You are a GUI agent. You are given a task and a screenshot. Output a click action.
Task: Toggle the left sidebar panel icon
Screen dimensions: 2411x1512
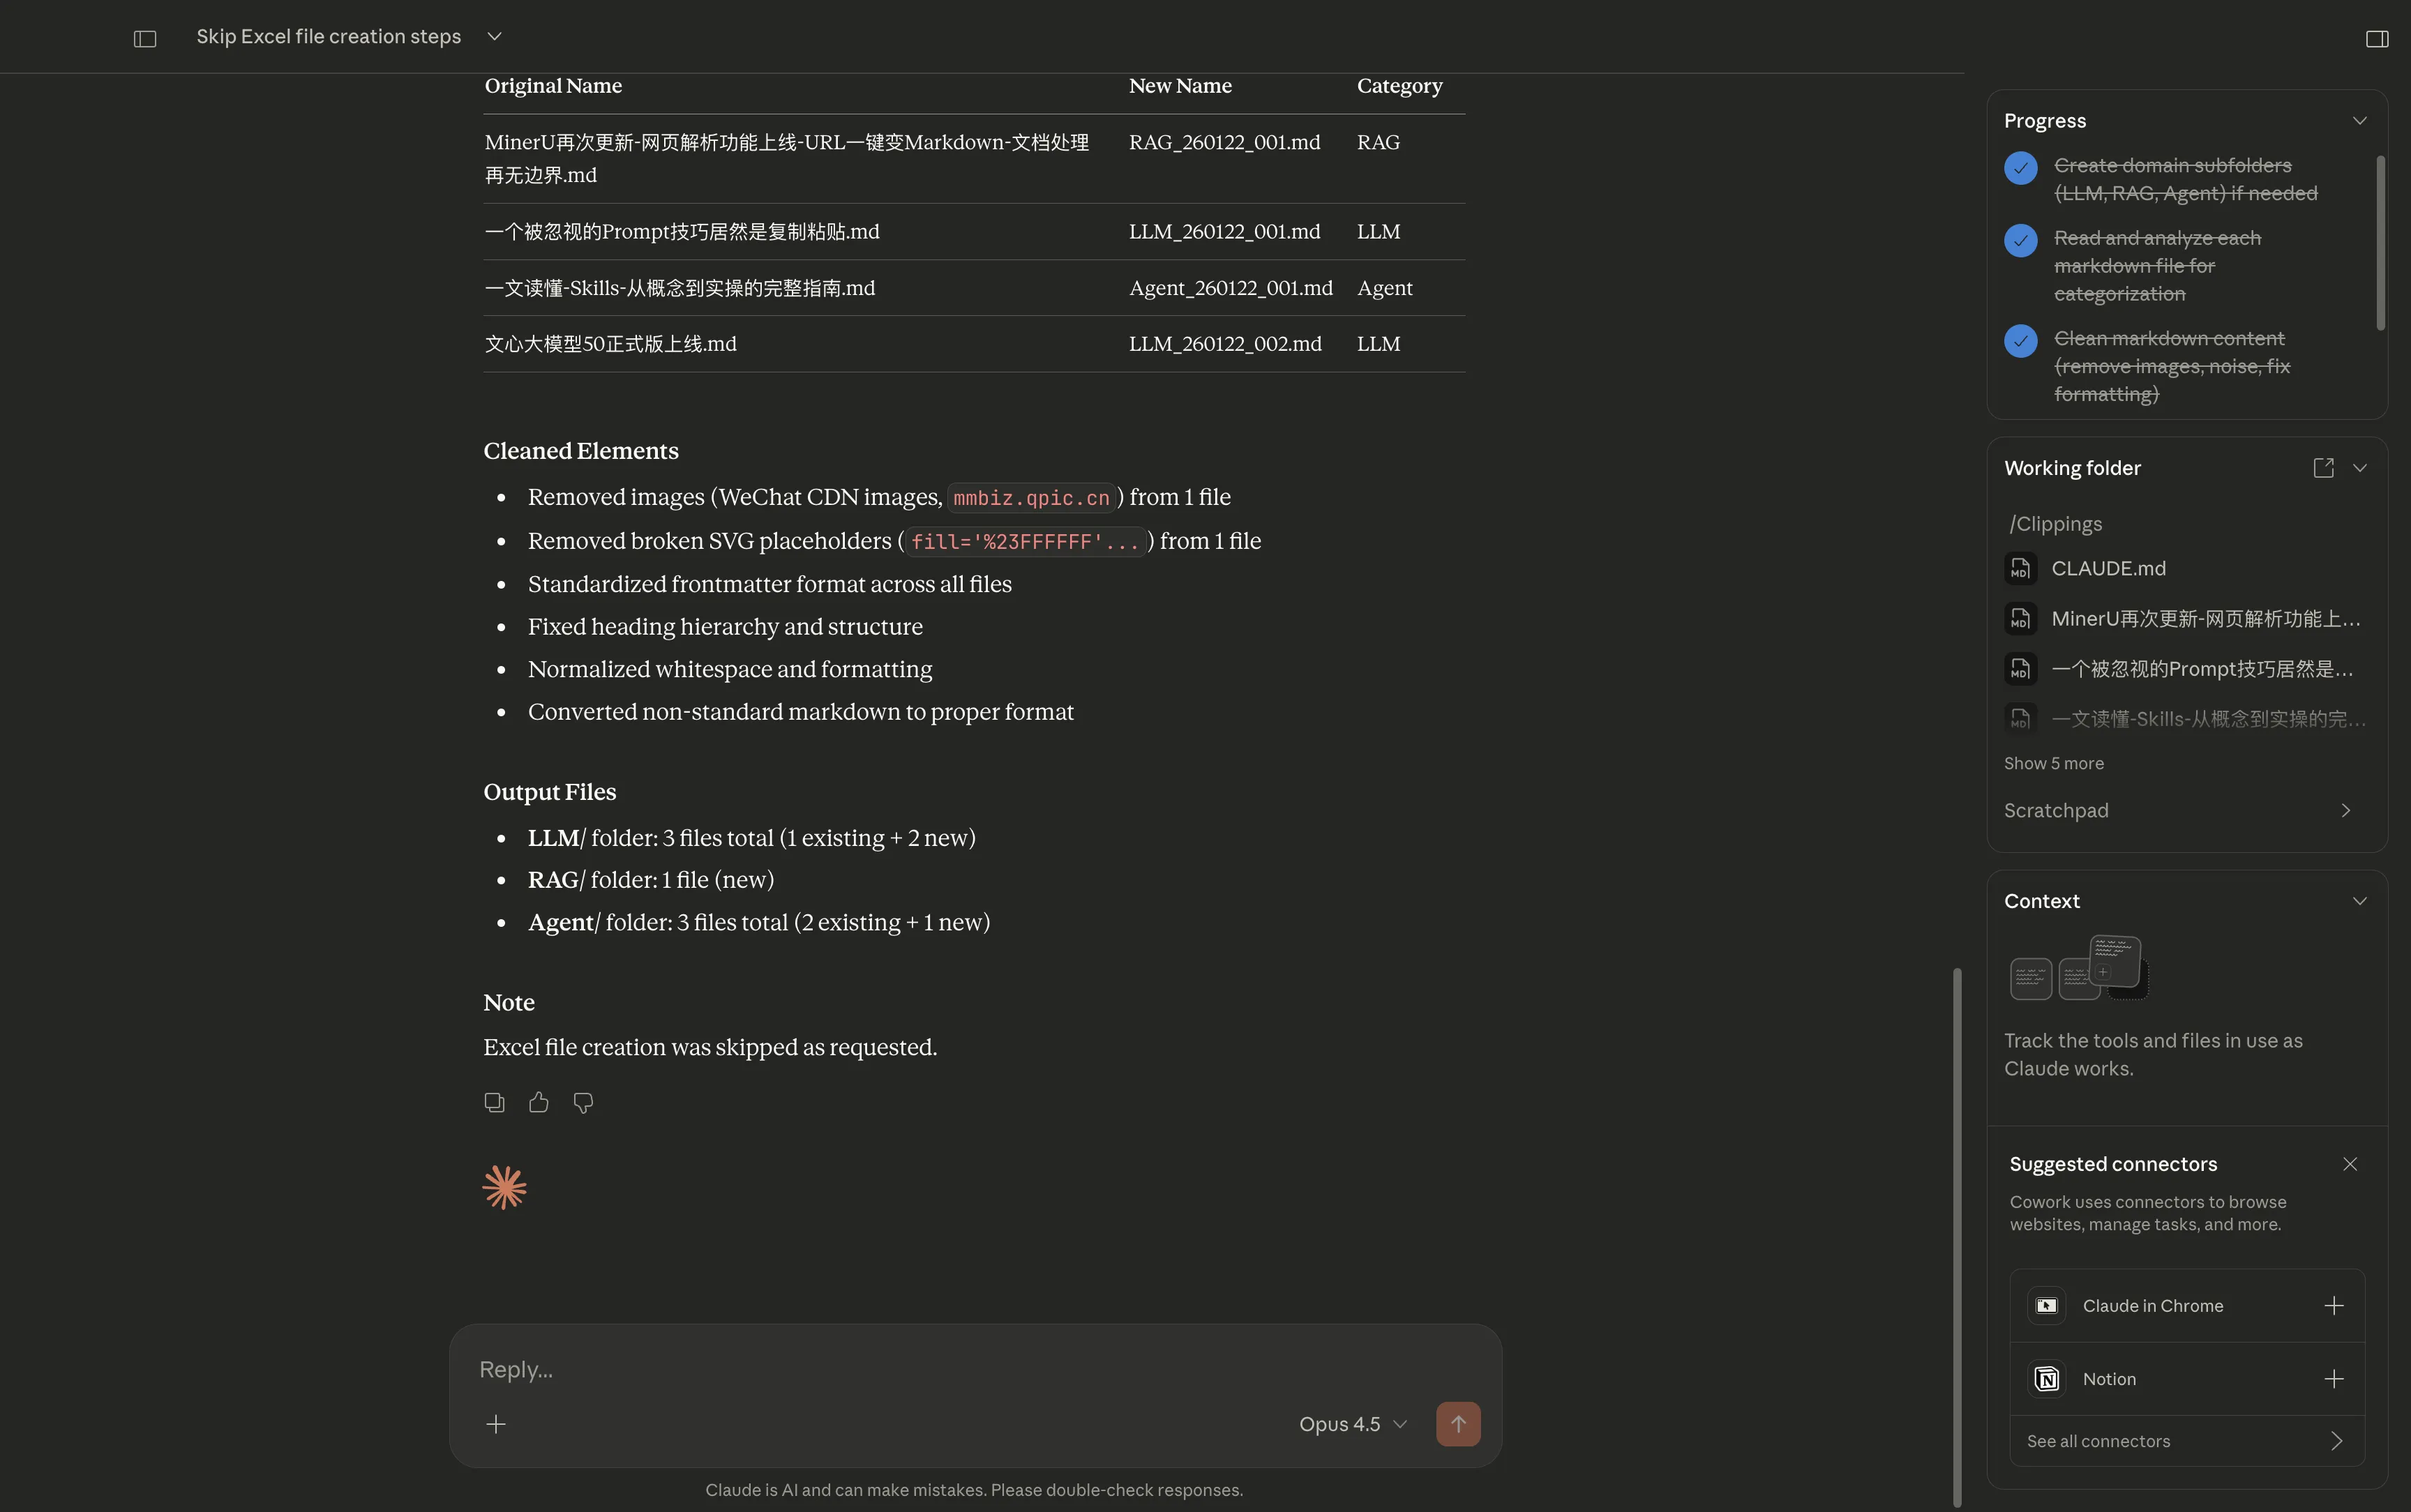[x=145, y=38]
